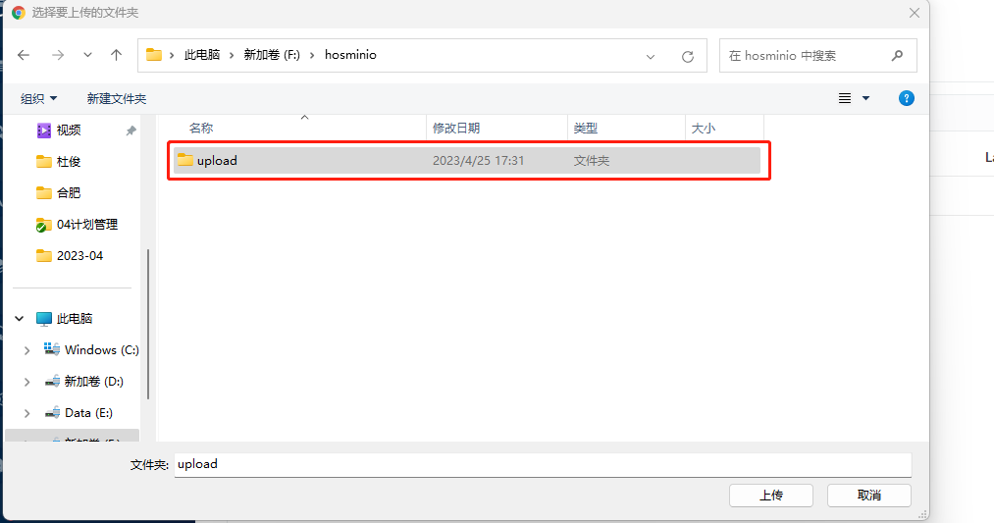
Task: Click the Forward navigation arrow
Action: click(x=57, y=56)
